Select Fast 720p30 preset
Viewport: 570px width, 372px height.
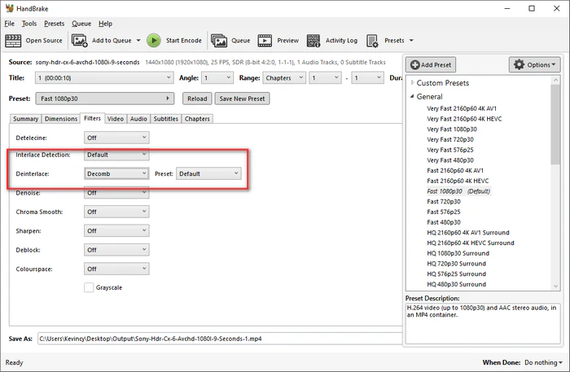coord(444,202)
